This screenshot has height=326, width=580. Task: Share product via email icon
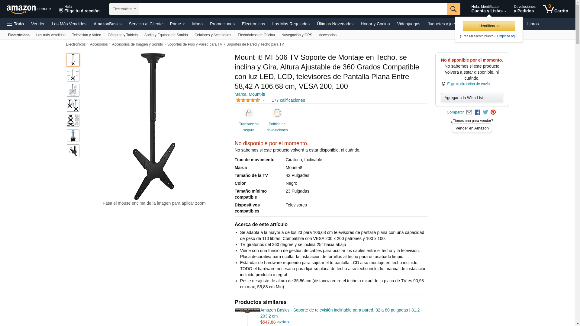coord(469,112)
